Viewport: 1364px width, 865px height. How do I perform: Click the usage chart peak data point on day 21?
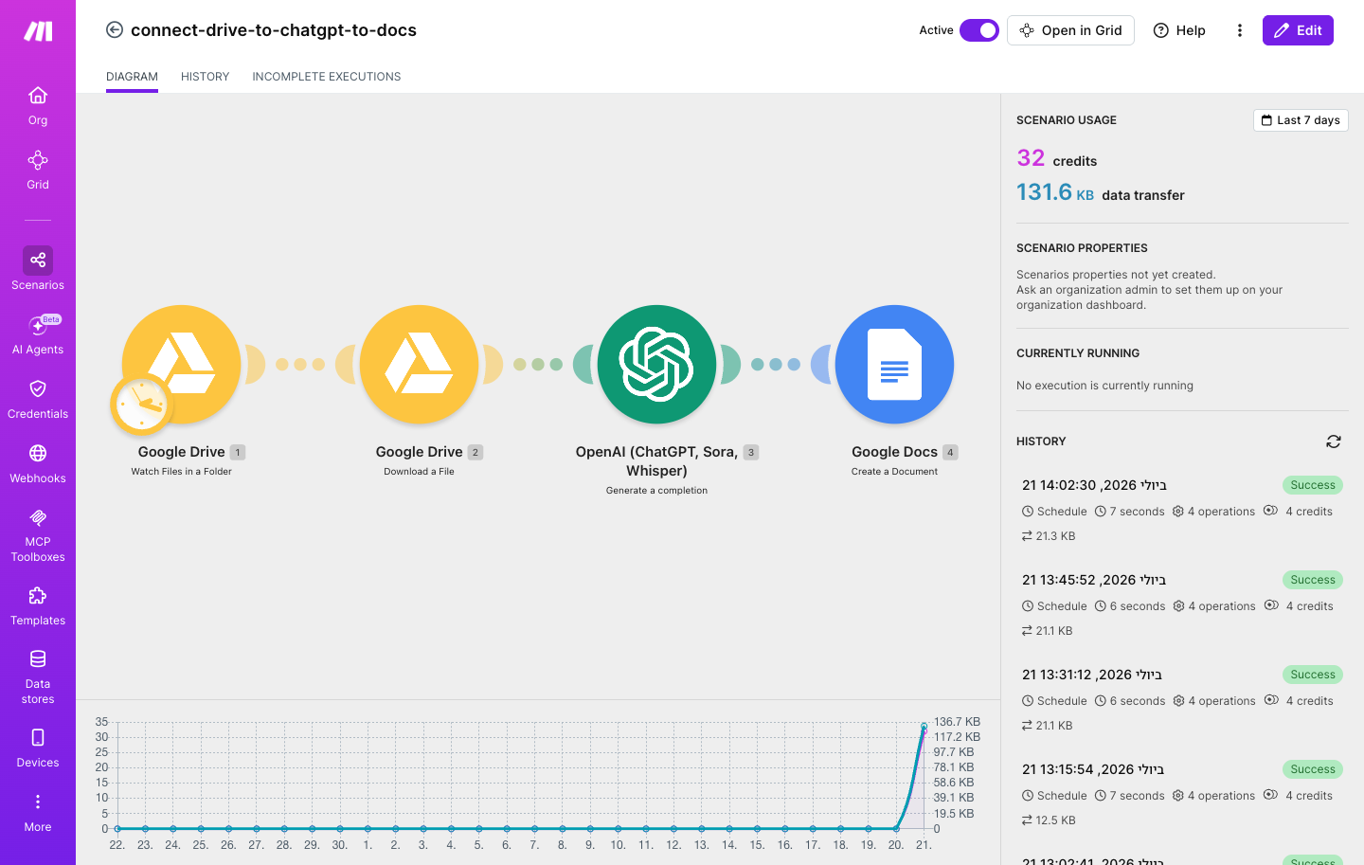(924, 727)
